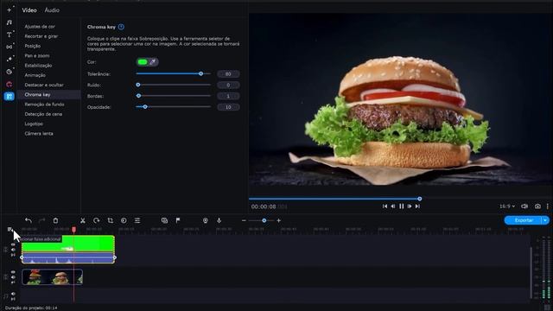553x311 pixels.
Task: Take a snapshot with the camera icon
Action: (x=537, y=206)
